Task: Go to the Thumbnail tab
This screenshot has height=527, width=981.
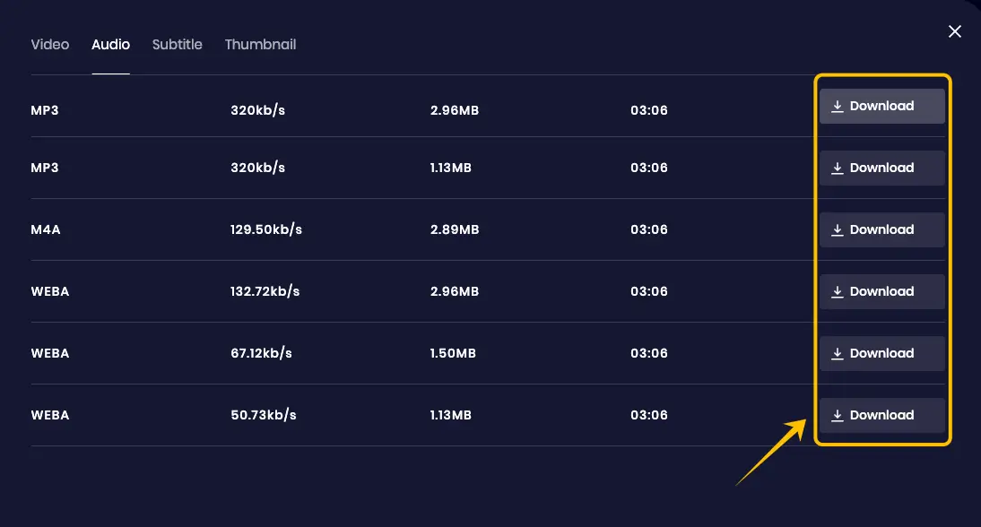Action: click(260, 45)
